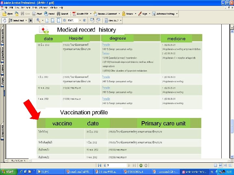
Task: Click the Open folder icon
Action: point(5,14)
